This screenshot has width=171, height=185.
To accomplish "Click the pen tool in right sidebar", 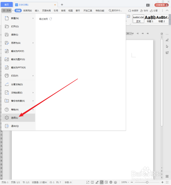I will (167, 40).
